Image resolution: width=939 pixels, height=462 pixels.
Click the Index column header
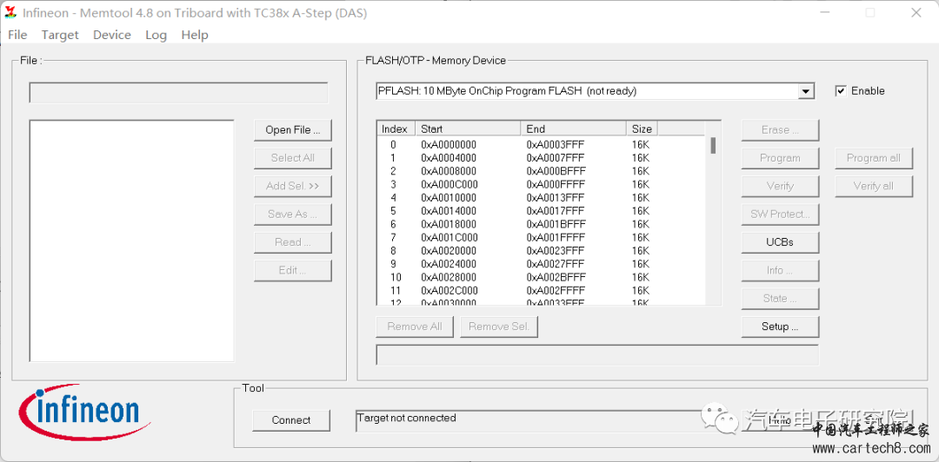tap(396, 129)
